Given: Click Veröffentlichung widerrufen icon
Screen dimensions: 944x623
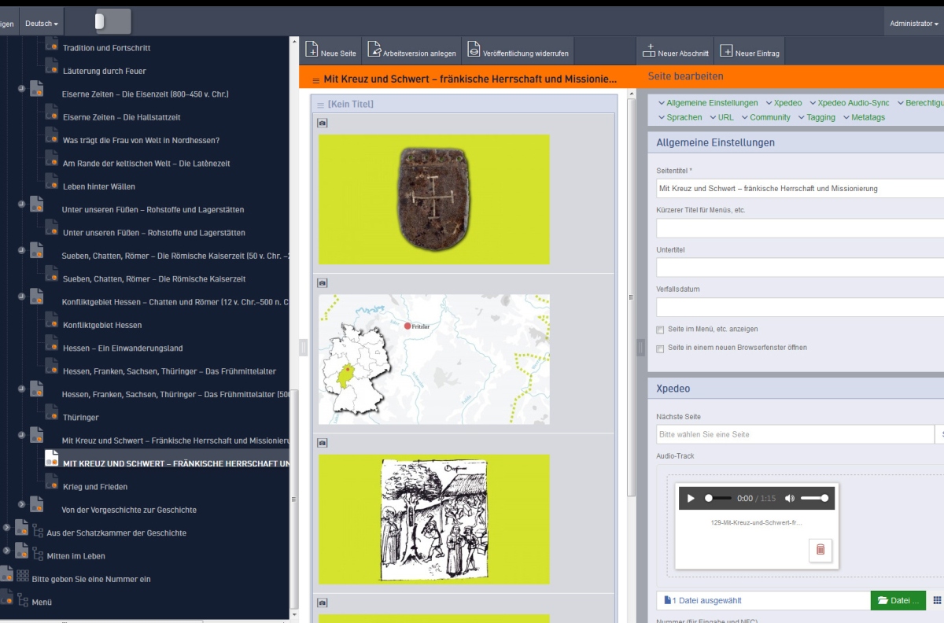Looking at the screenshot, I should pos(474,50).
